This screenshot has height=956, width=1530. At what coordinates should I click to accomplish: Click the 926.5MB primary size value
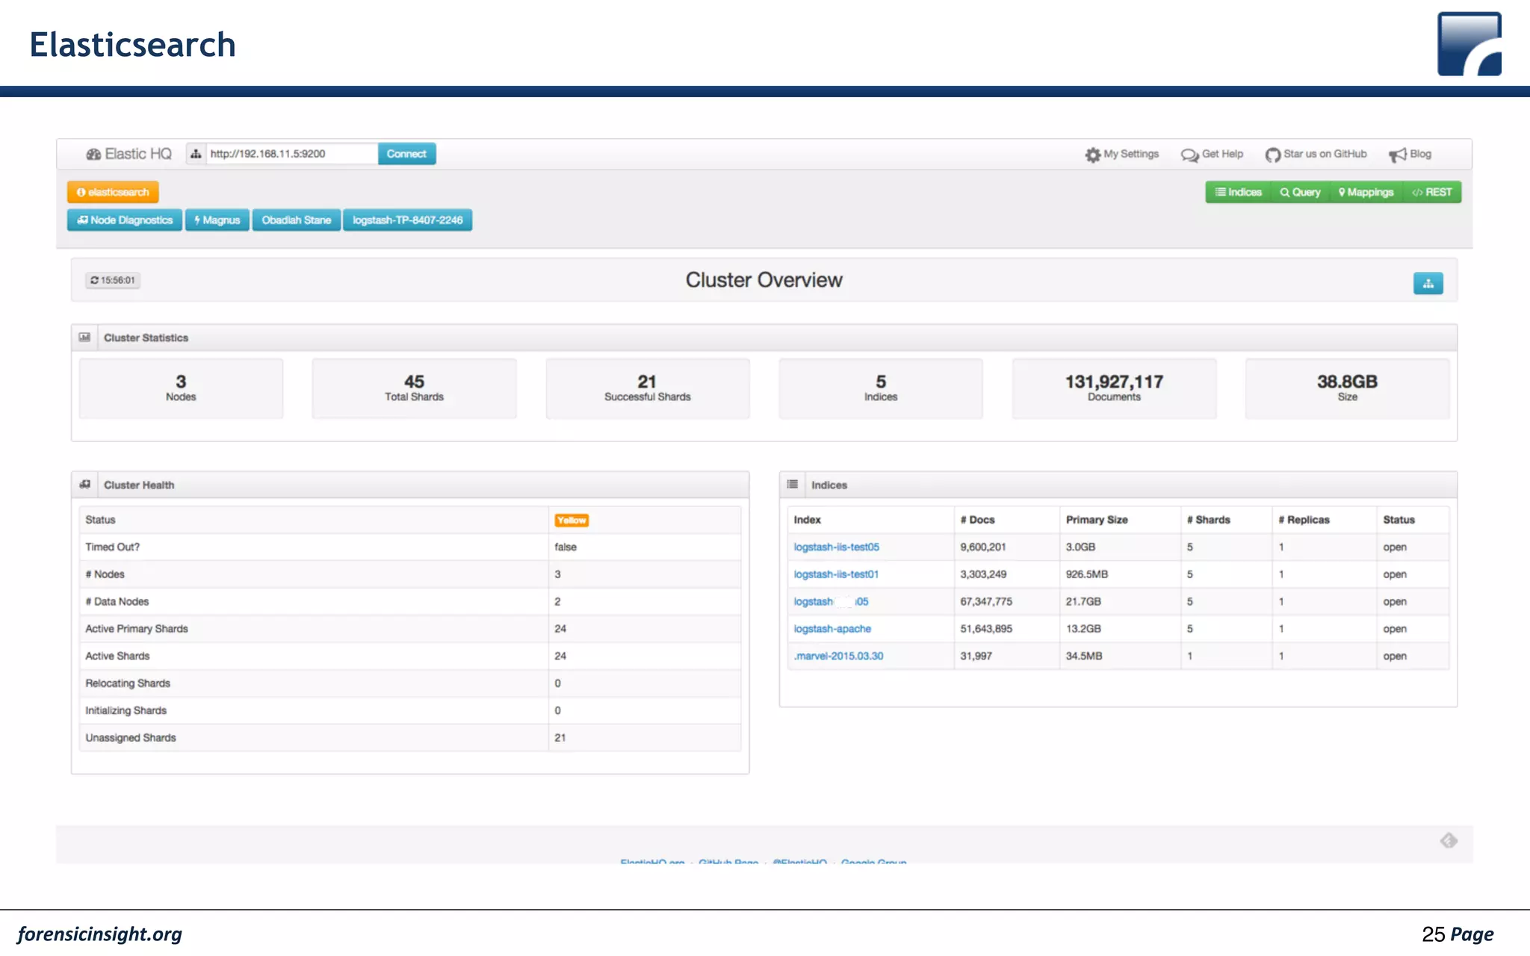click(x=1087, y=574)
